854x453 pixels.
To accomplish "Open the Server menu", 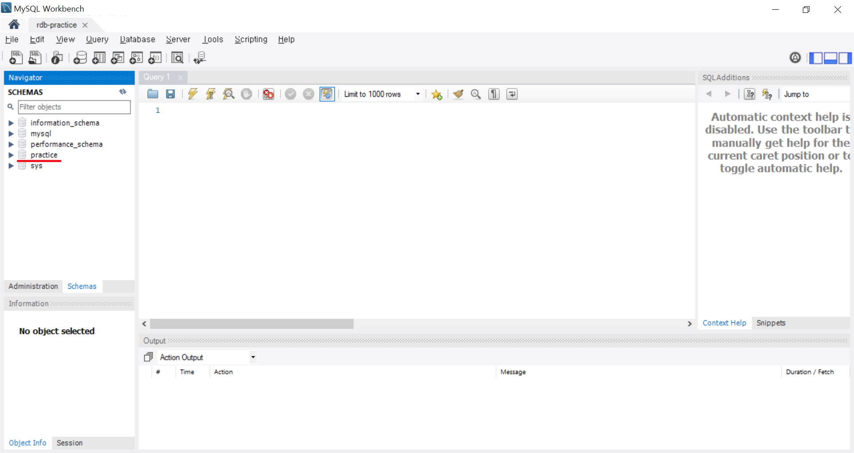I will point(178,40).
